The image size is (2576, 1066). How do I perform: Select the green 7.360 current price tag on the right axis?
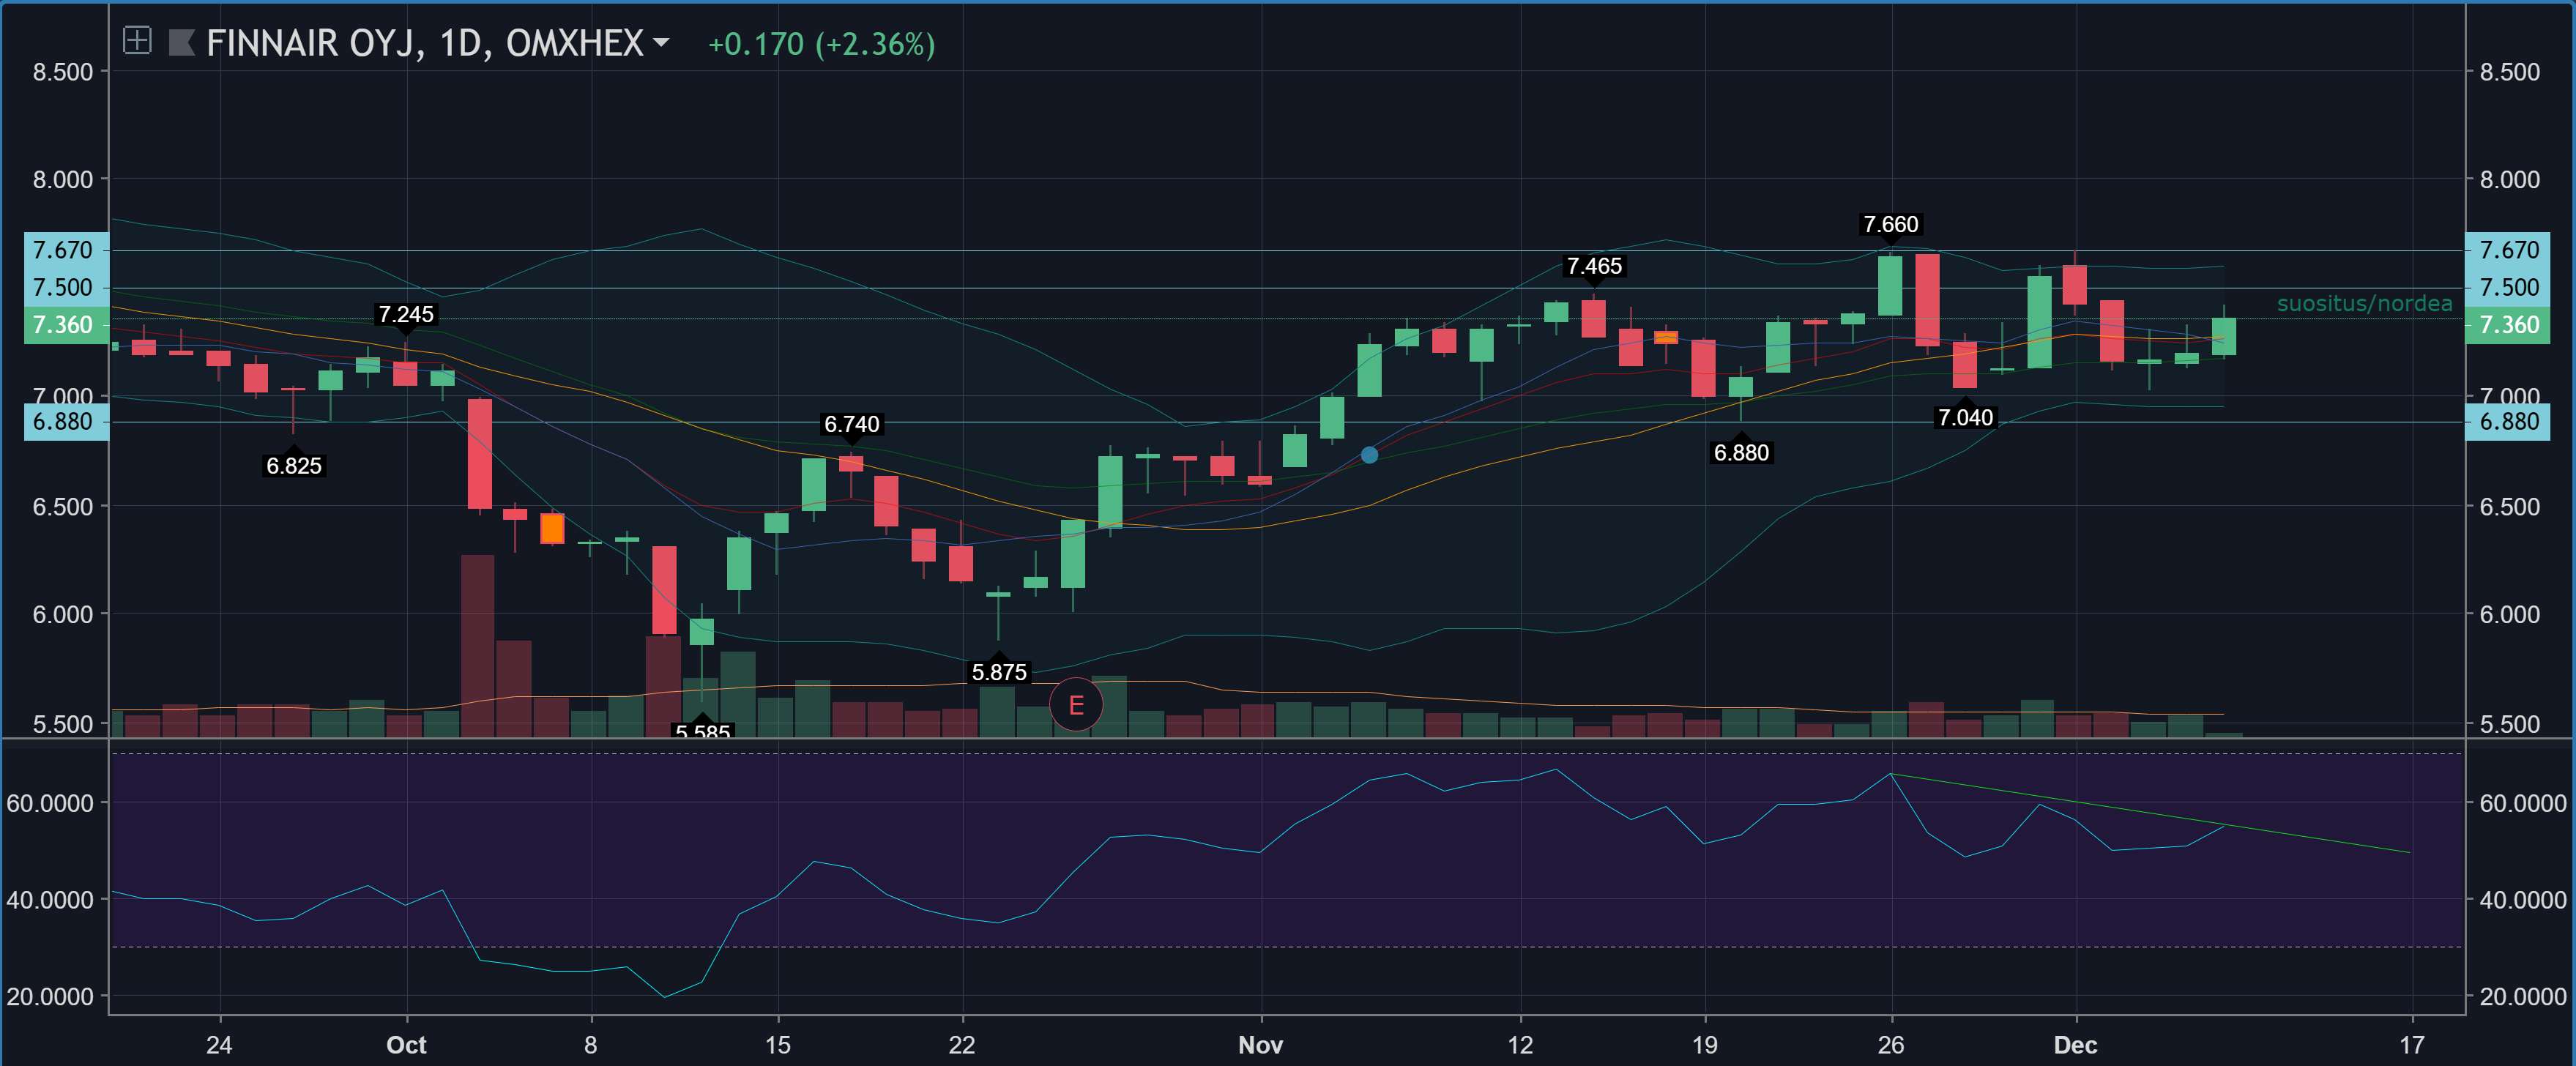(2507, 325)
